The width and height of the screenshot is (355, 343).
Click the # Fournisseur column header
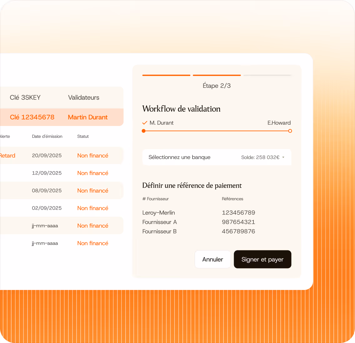(156, 199)
